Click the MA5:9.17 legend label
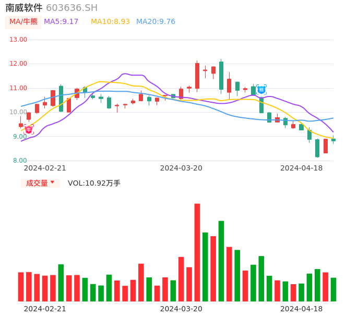The image size is (358, 316). tap(61, 22)
